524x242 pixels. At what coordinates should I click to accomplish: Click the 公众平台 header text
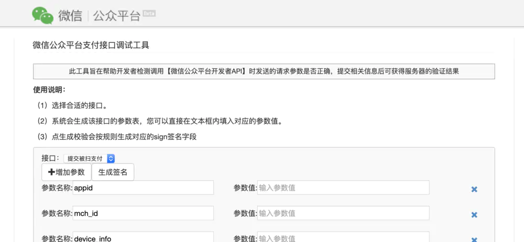[x=116, y=16]
